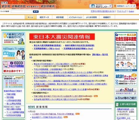Open 東日本大震災関連情報(総務省) link
The image size is (139, 120).
click(x=48, y=45)
